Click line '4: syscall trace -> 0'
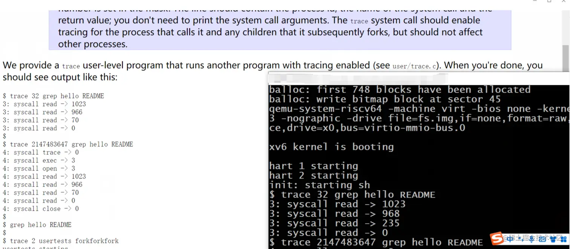Screen dimensions: 570x249 (x=41, y=152)
